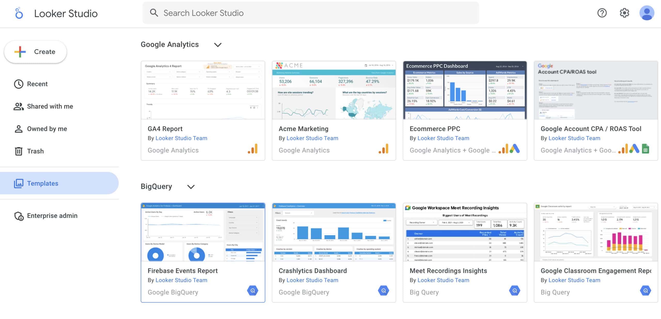Open the Acme Marketing template thumbnail
The height and width of the screenshot is (319, 661).
(334, 90)
